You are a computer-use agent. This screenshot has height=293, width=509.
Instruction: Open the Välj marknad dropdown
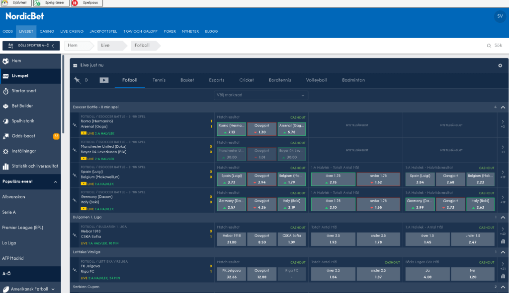(x=261, y=95)
